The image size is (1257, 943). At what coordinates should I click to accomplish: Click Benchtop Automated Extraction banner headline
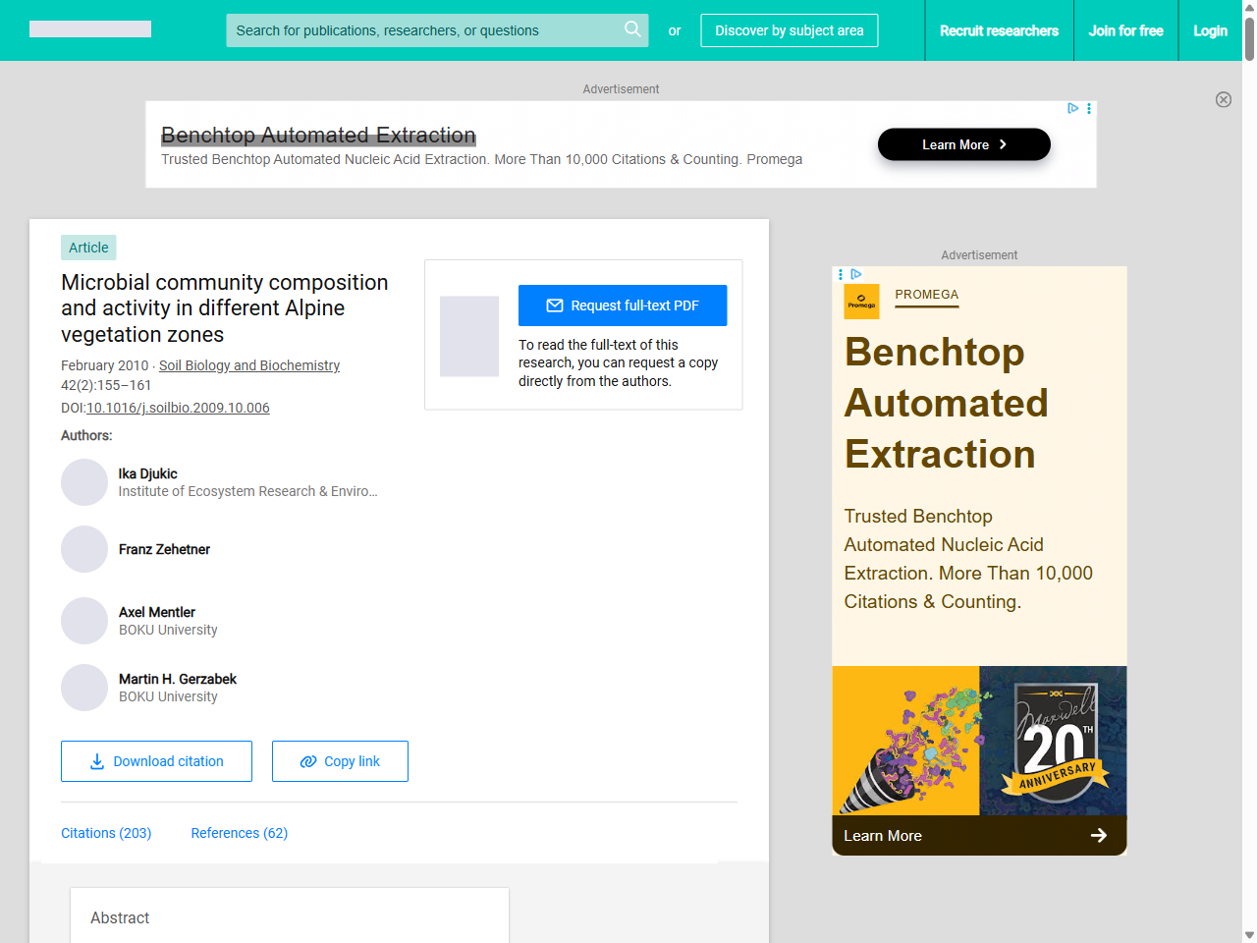coord(318,135)
